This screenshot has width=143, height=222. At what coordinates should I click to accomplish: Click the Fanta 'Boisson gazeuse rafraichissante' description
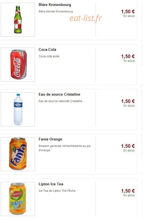(x=65, y=148)
